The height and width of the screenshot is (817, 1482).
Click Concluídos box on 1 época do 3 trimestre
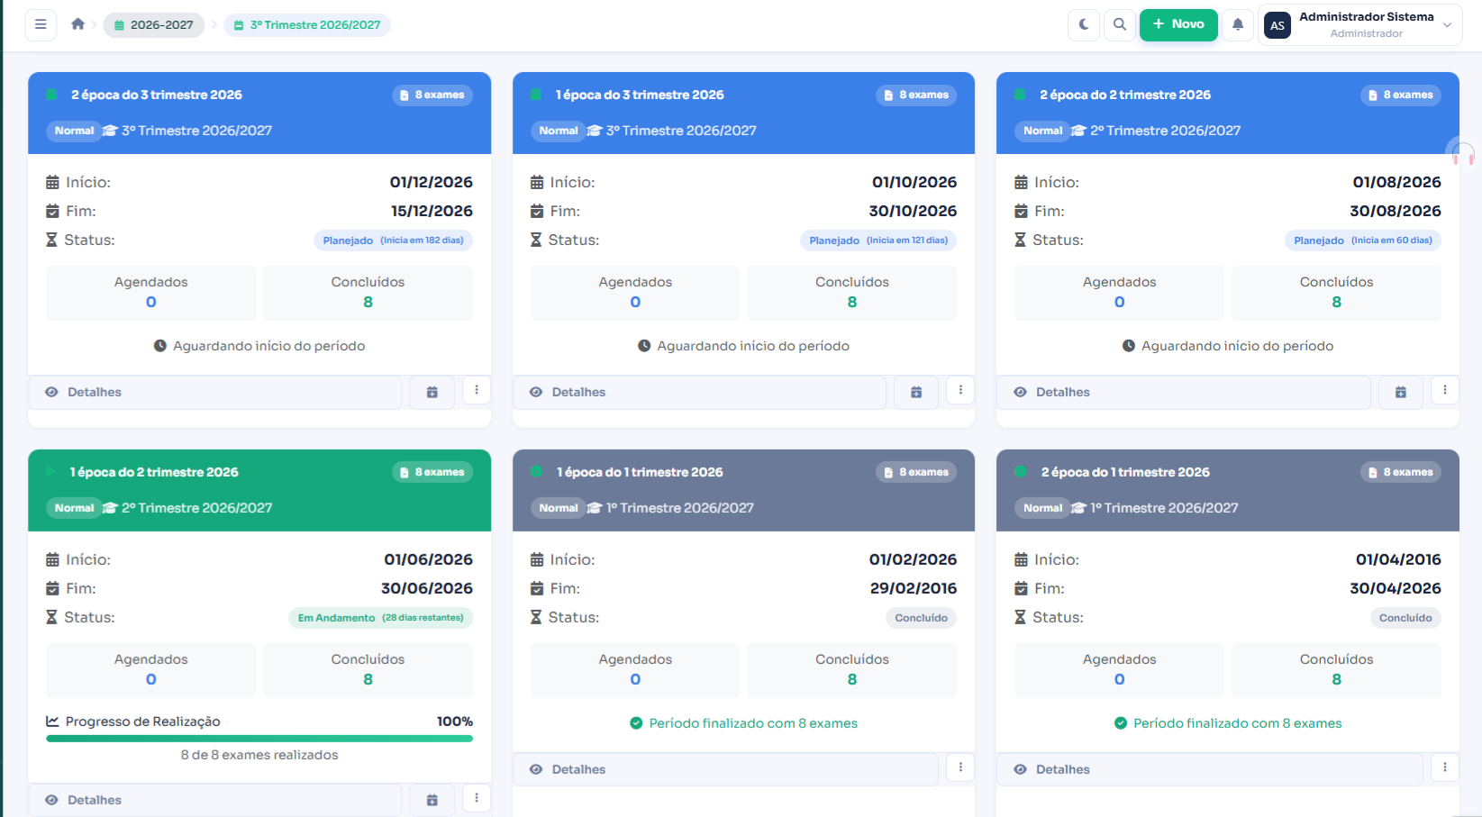(x=852, y=293)
